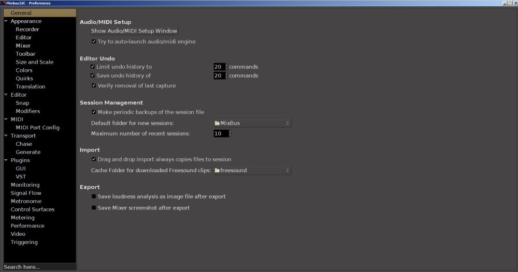Click the MixBus folder icon in session folder chooser
Image resolution: width=518 pixels, height=272 pixels.
click(x=217, y=123)
